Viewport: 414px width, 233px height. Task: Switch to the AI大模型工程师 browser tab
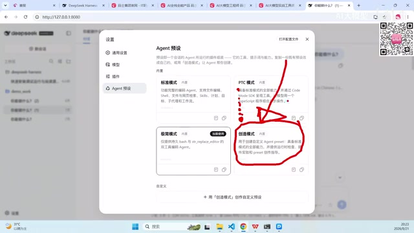tap(231, 5)
